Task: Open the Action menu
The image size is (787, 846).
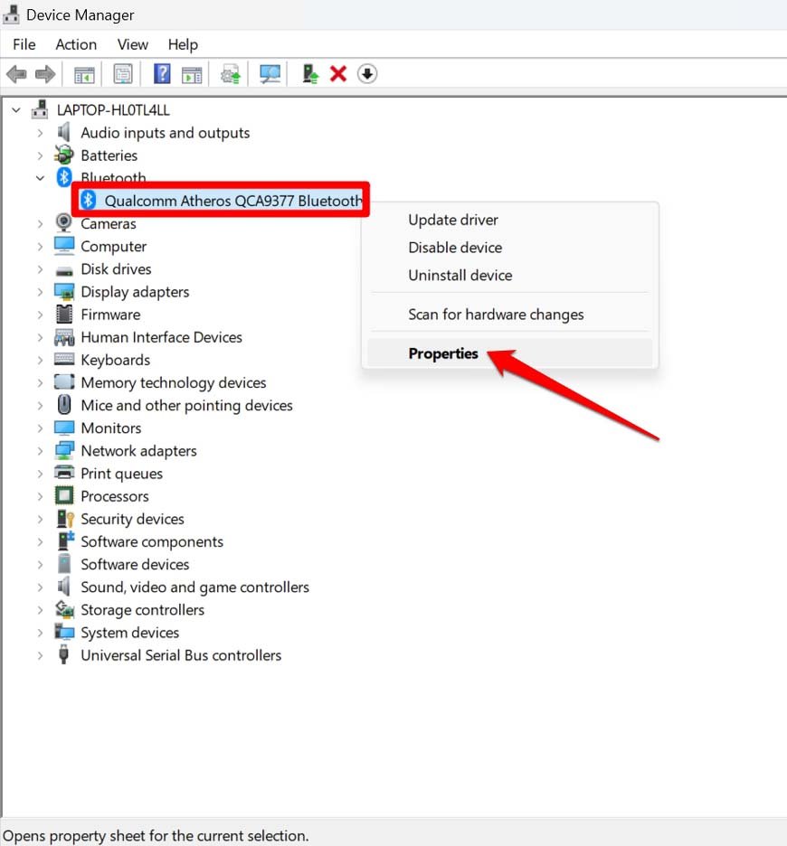Action: coord(76,44)
